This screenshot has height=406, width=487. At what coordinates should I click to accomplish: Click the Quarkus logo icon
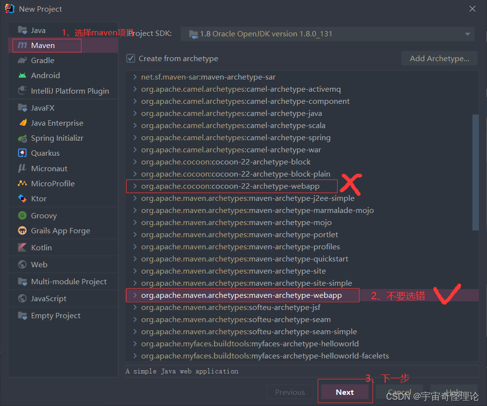tap(22, 153)
